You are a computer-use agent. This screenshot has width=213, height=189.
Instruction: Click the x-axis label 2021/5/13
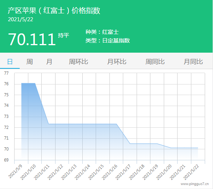(69, 172)
